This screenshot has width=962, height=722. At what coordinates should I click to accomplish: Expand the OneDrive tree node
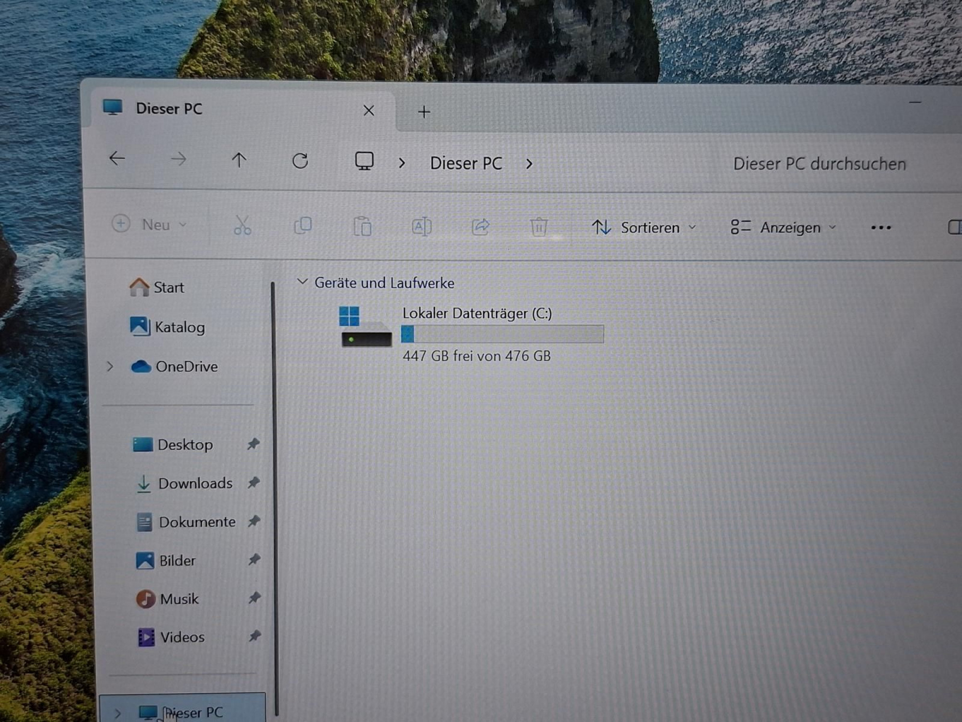[x=110, y=367]
